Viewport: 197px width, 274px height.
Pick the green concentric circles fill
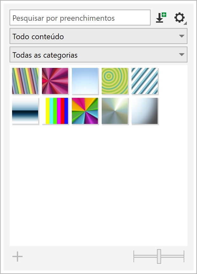(x=115, y=81)
